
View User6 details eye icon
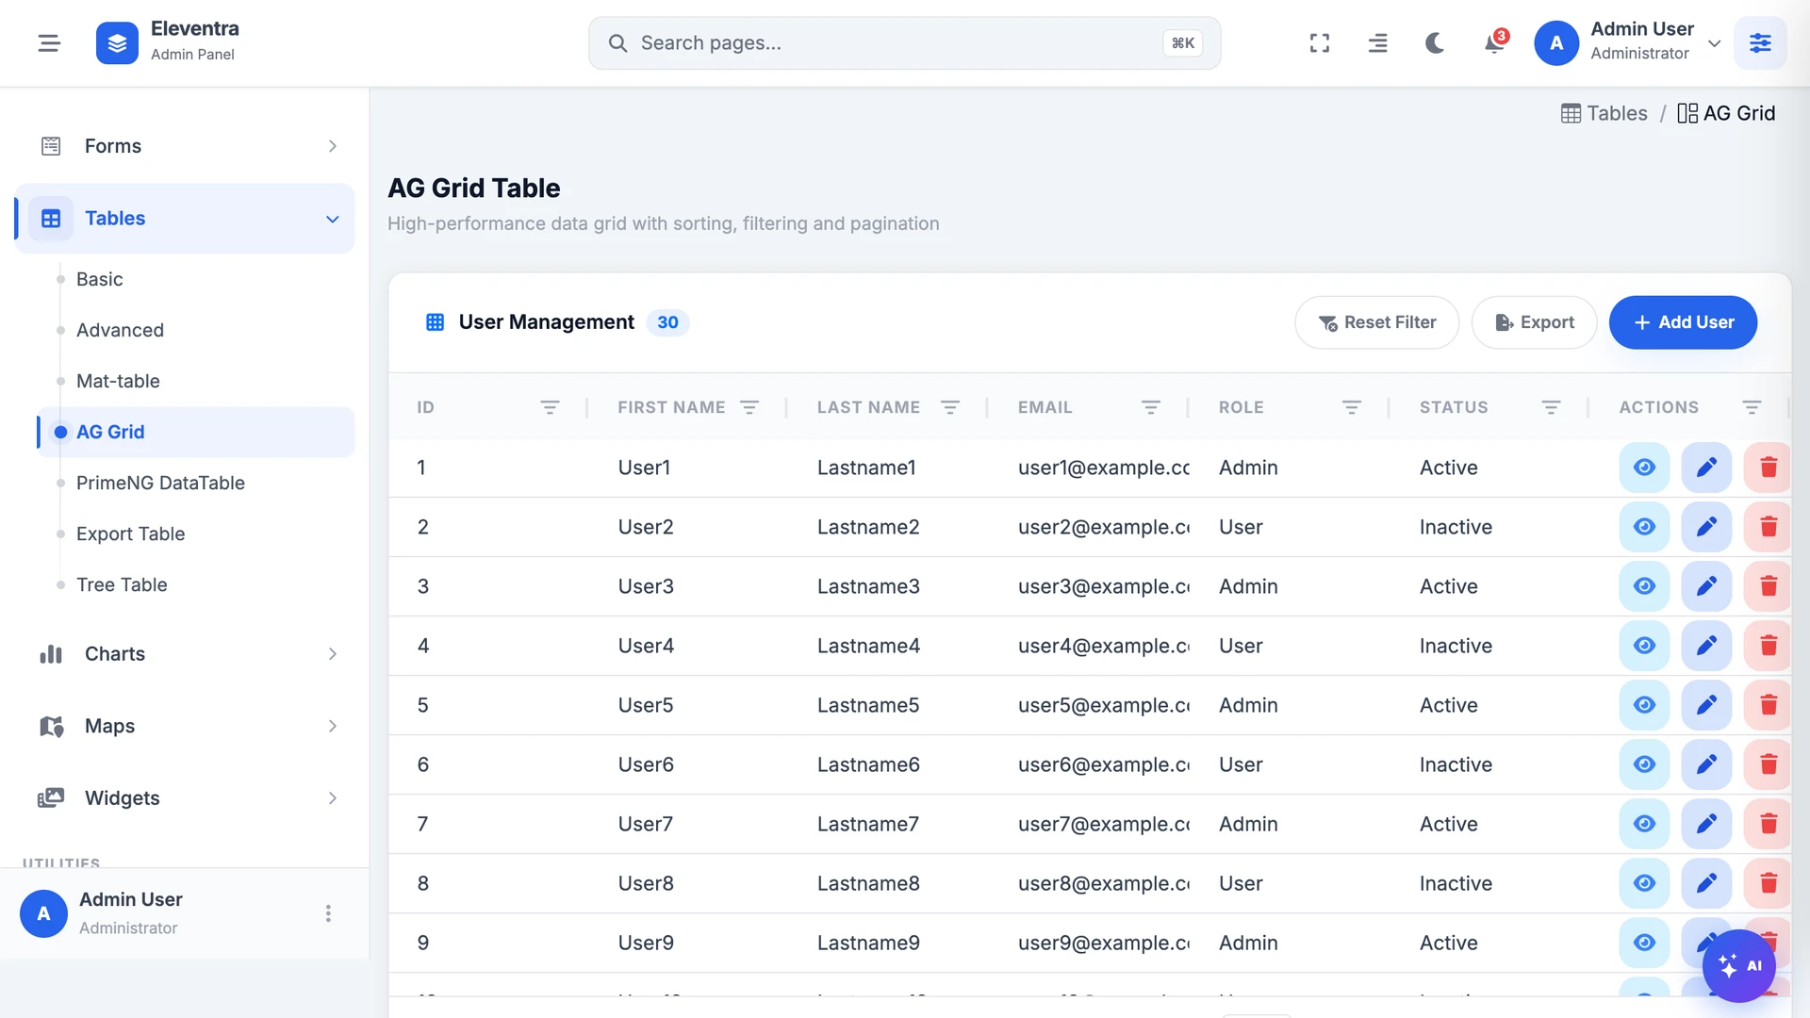tap(1644, 764)
